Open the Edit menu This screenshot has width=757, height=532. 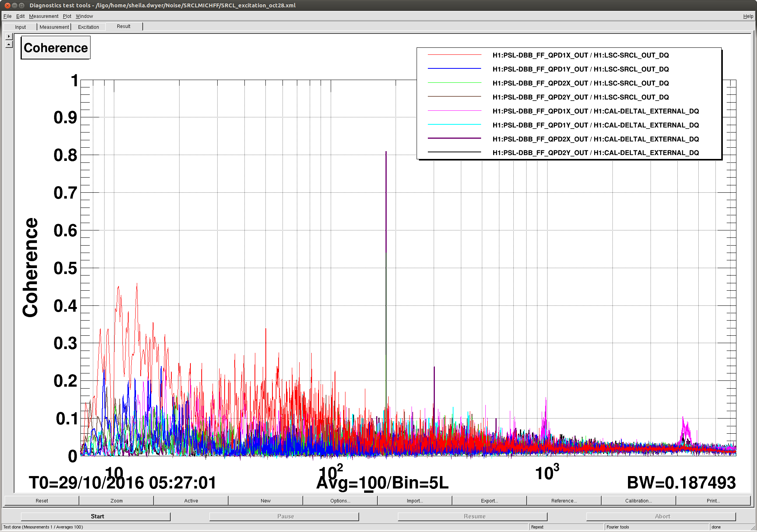coord(20,16)
